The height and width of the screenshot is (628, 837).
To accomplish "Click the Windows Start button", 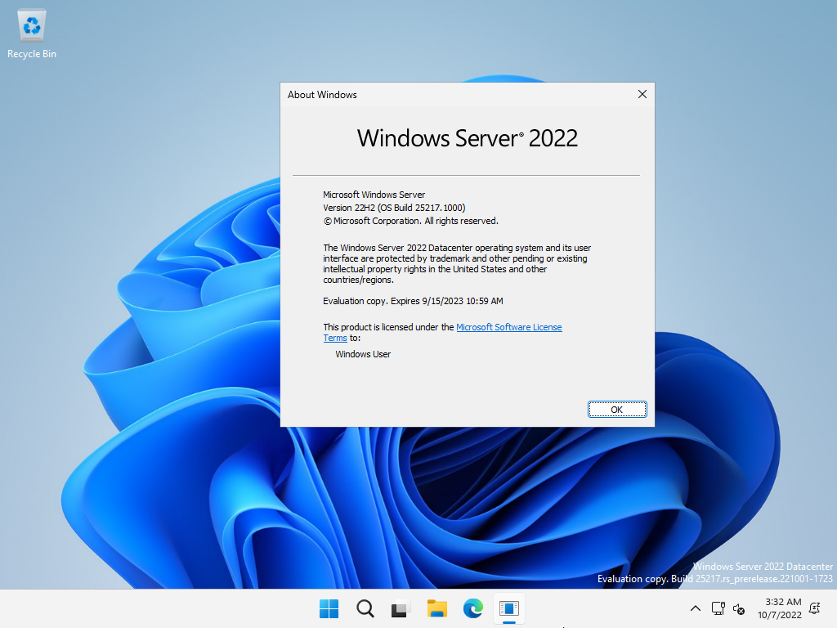I will [329, 608].
